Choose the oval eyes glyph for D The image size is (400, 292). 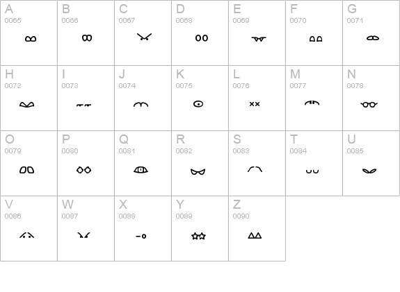[x=202, y=38]
